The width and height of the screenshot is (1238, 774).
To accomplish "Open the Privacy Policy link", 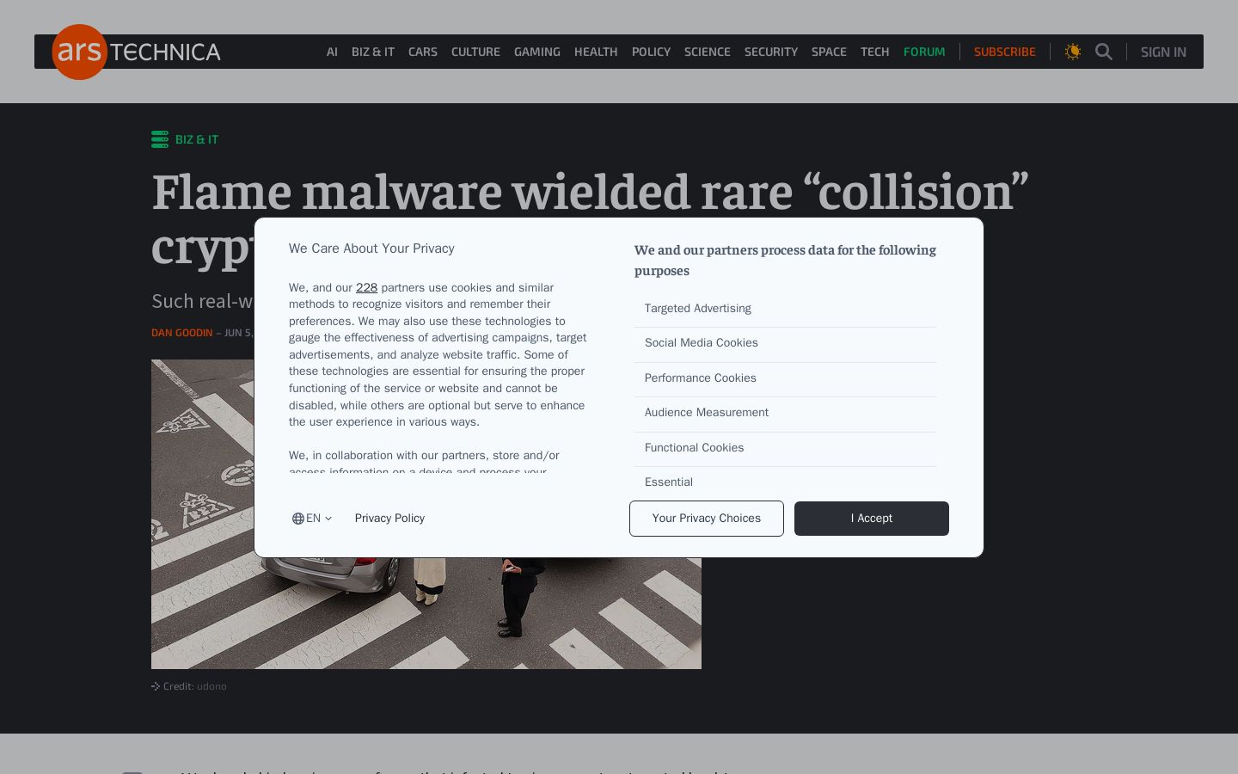I will tap(389, 519).
